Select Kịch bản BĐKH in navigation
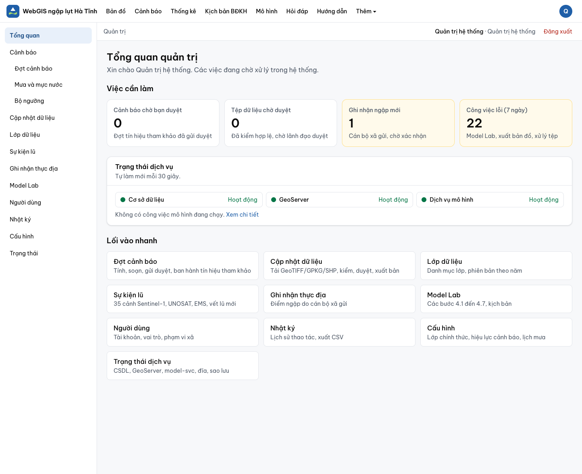 (226, 11)
